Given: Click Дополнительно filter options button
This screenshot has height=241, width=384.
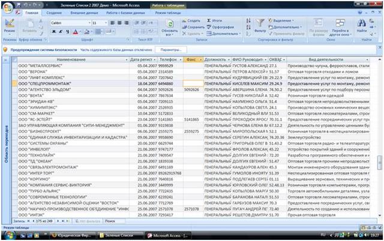Looking at the screenshot, I should click(x=286, y=27).
